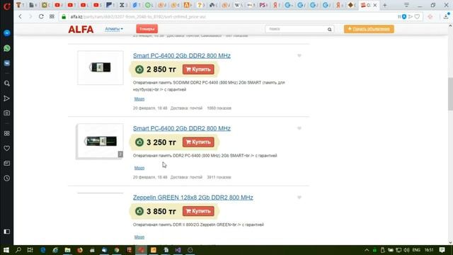Switch to the question mark tab
Viewport: 453px width, 255px height.
[200, 5]
